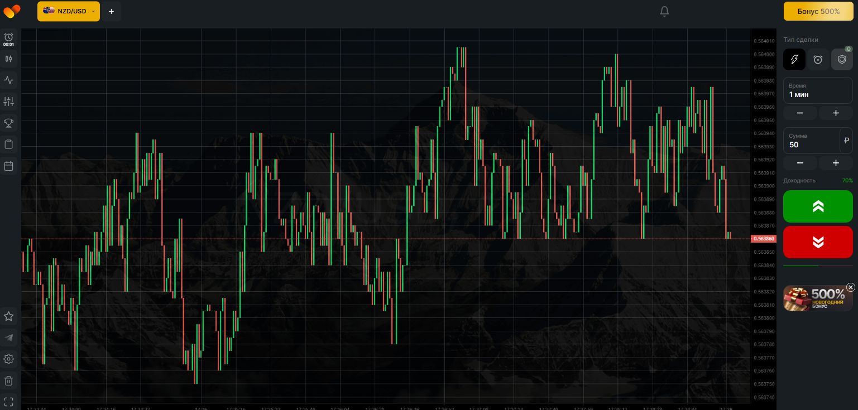Open the chart timeframe timer icon
858x410 pixels.
pos(8,38)
